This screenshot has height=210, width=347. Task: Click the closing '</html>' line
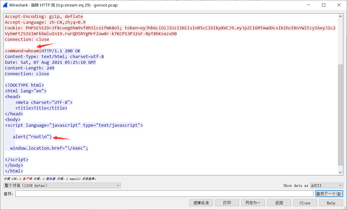[x=14, y=171]
